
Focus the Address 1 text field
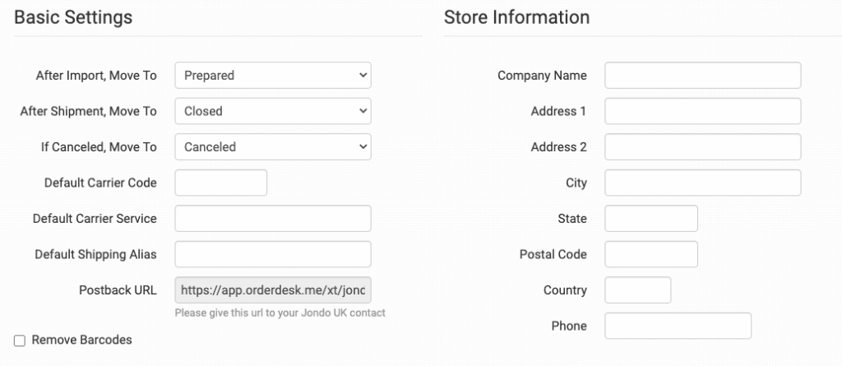coord(703,111)
